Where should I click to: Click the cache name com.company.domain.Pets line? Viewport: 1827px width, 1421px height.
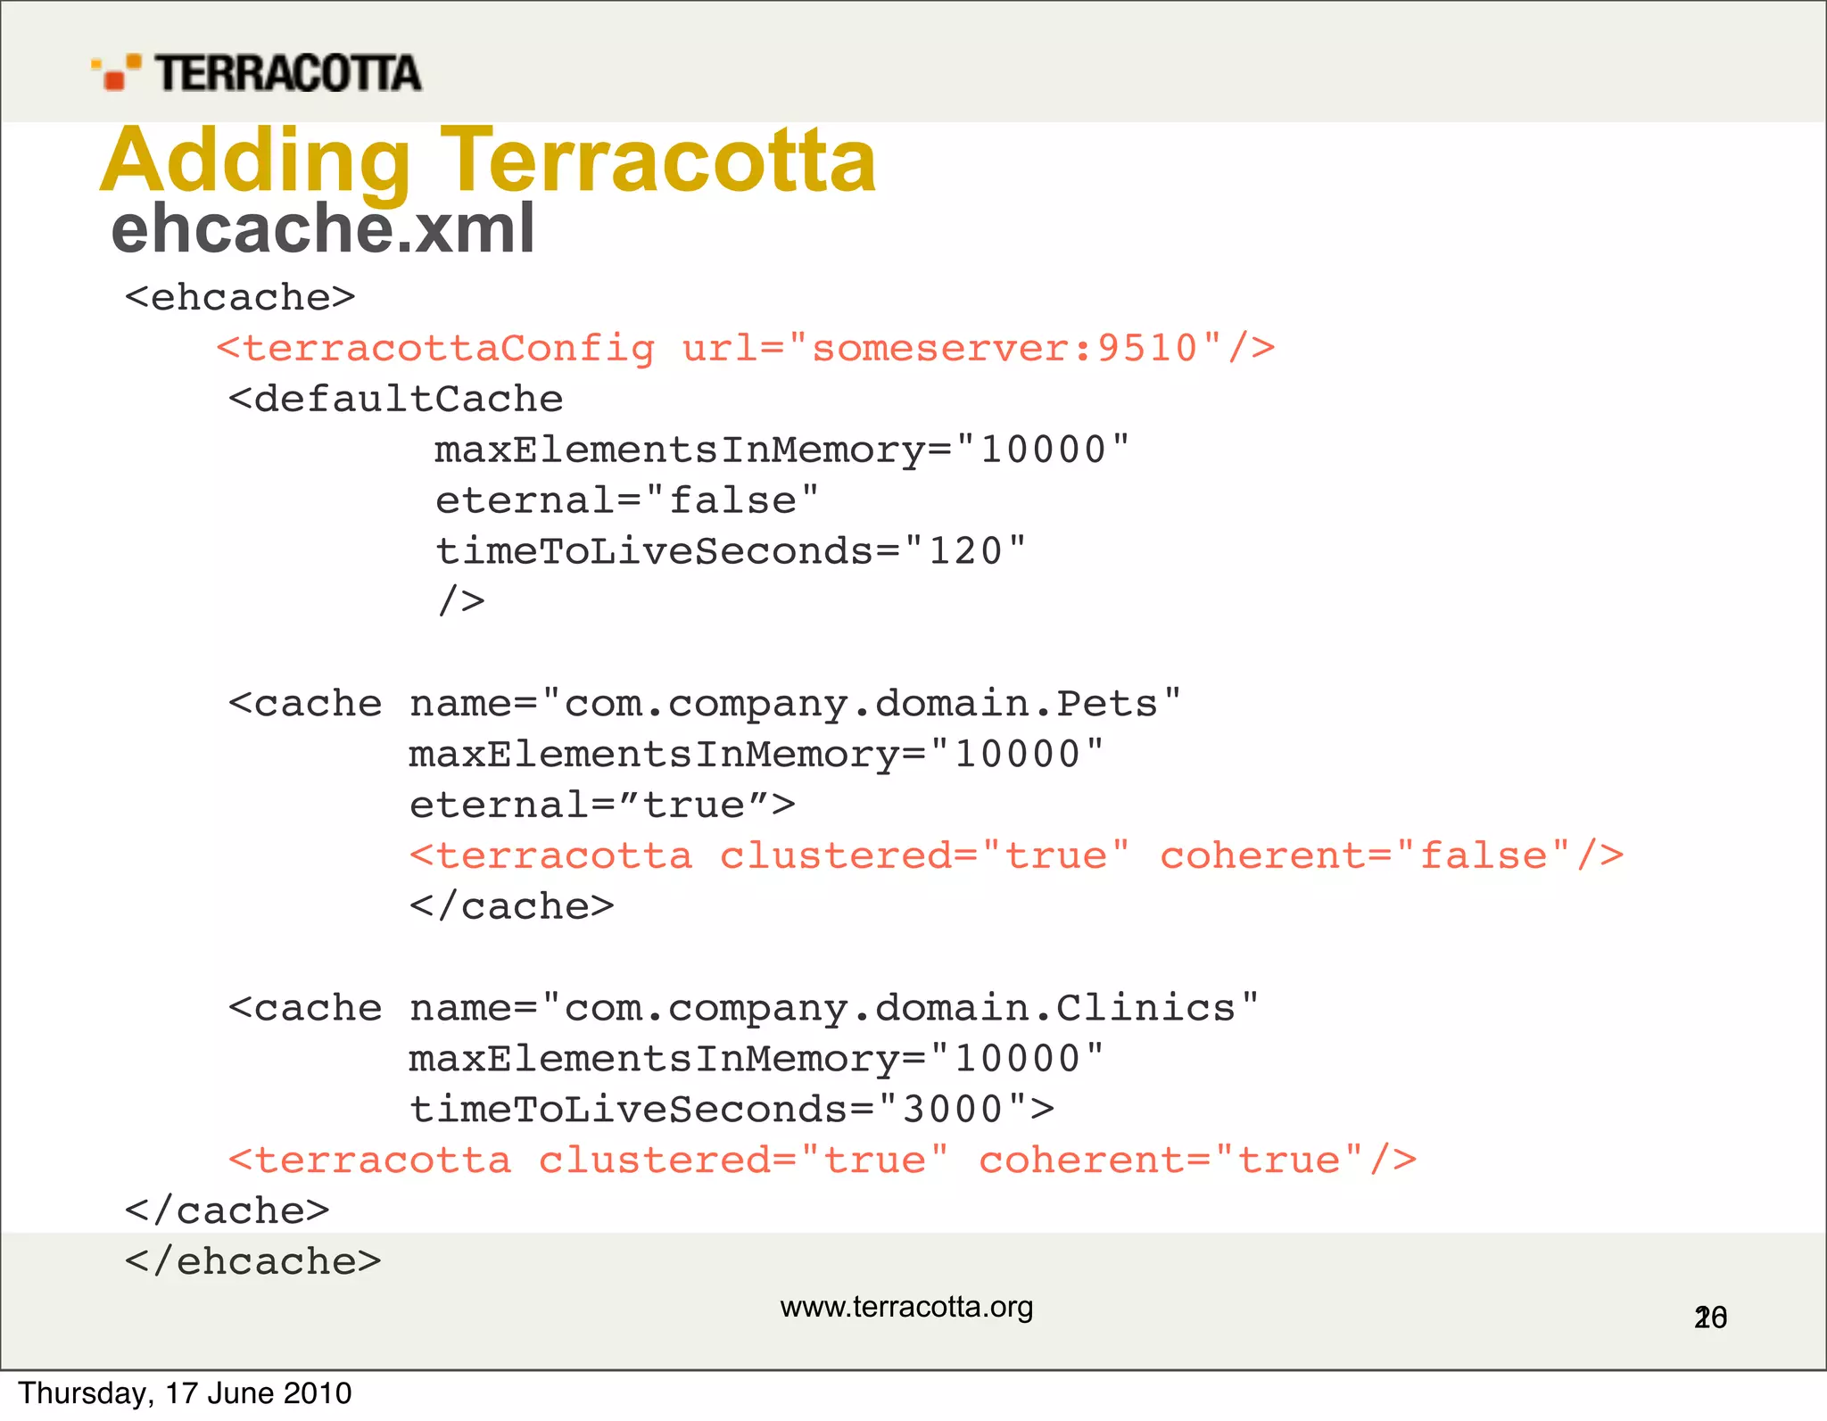705,705
